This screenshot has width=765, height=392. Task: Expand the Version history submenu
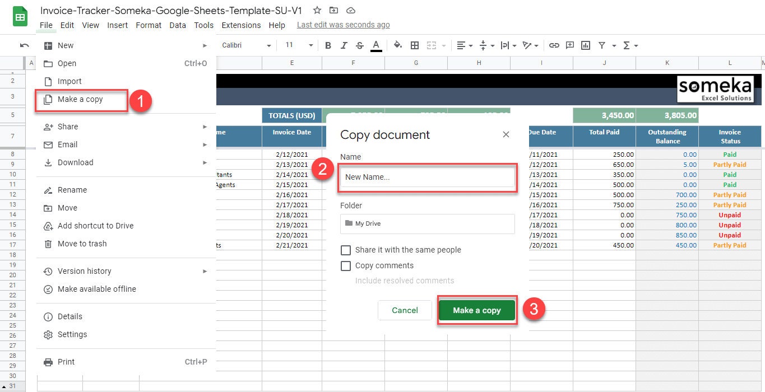(x=126, y=271)
